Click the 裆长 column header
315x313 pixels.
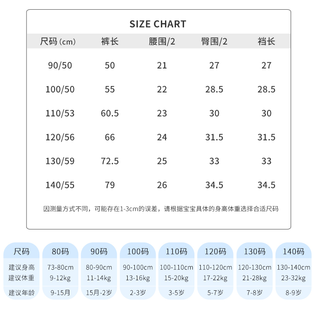click(x=266, y=42)
